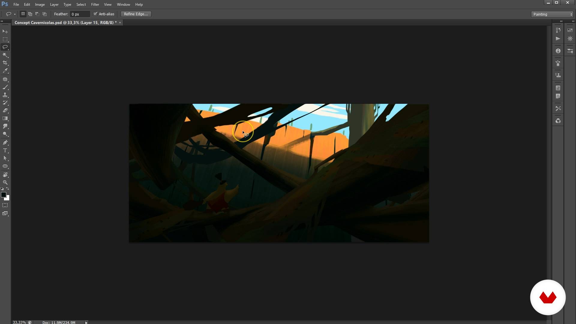The image size is (576, 324).
Task: Swap foreground and background colors
Action: tap(8, 189)
